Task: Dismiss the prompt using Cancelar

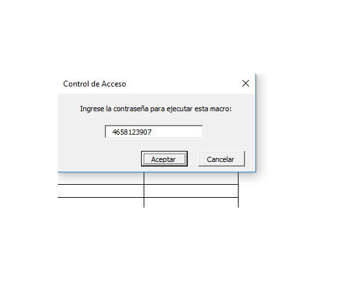Action: [x=222, y=159]
